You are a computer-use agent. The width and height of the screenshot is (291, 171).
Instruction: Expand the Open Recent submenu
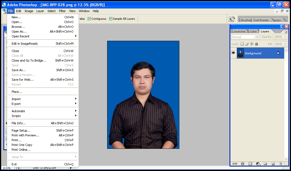28,36
